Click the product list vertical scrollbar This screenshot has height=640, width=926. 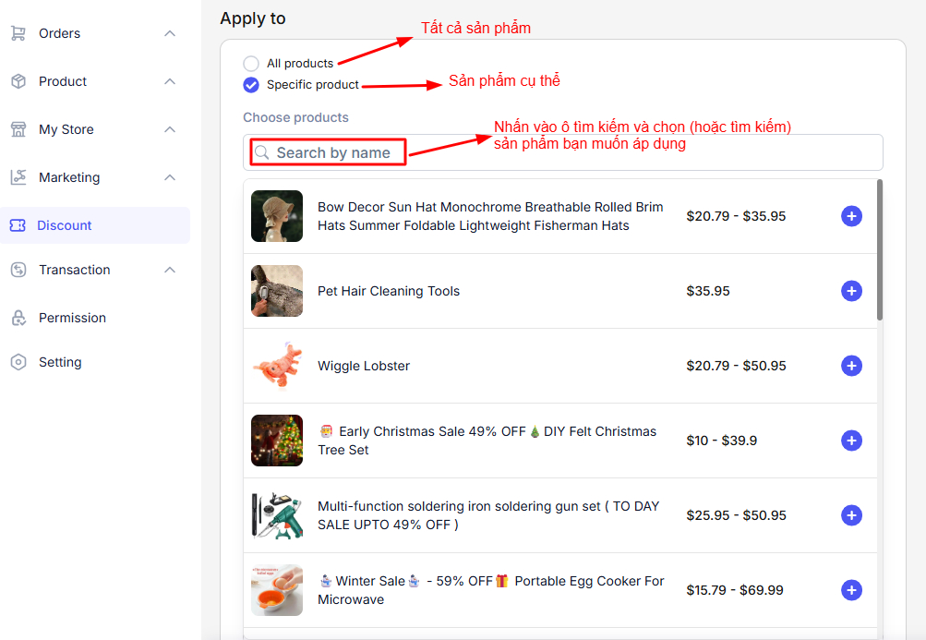pos(880,249)
